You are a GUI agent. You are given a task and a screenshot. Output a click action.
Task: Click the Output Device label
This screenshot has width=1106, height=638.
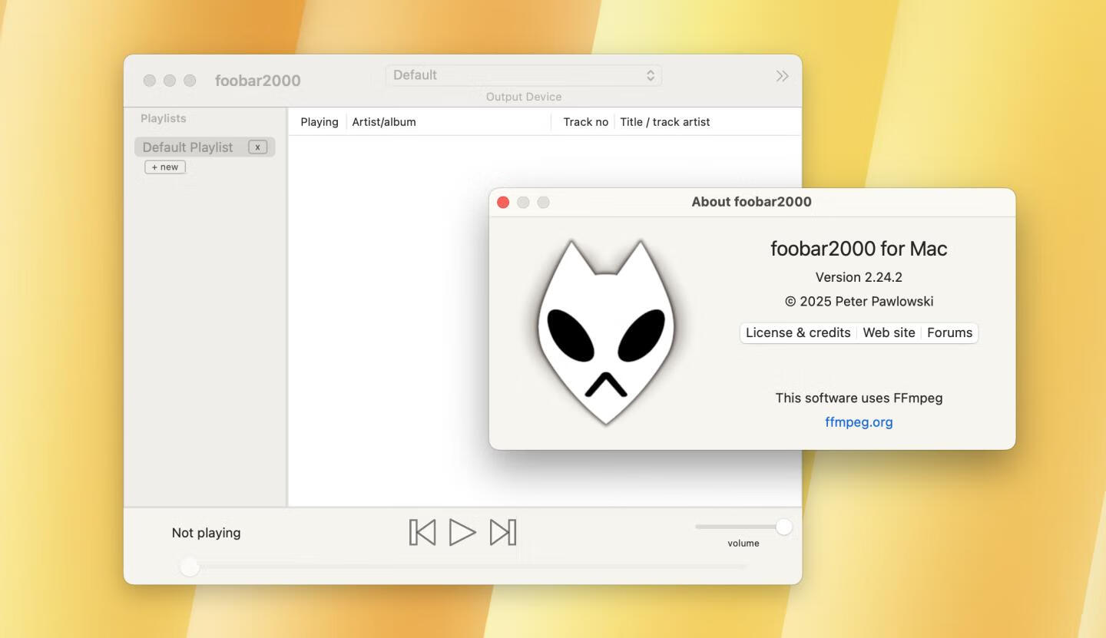[x=524, y=97]
